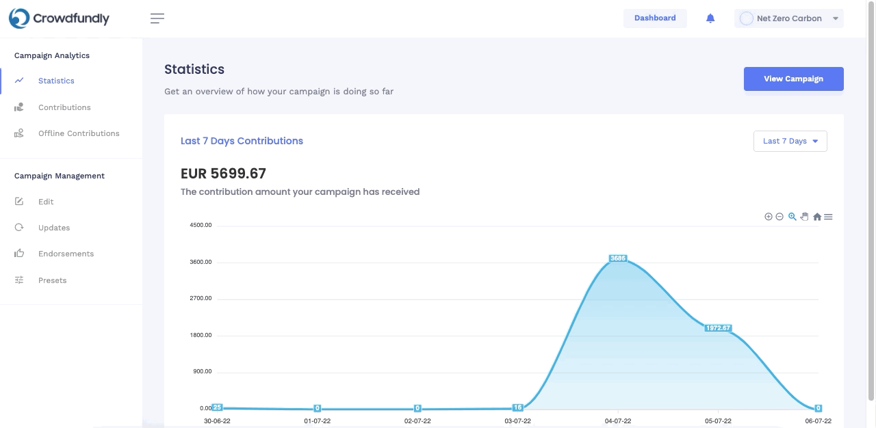
Task: Go to Contributions in the sidebar
Action: [64, 107]
